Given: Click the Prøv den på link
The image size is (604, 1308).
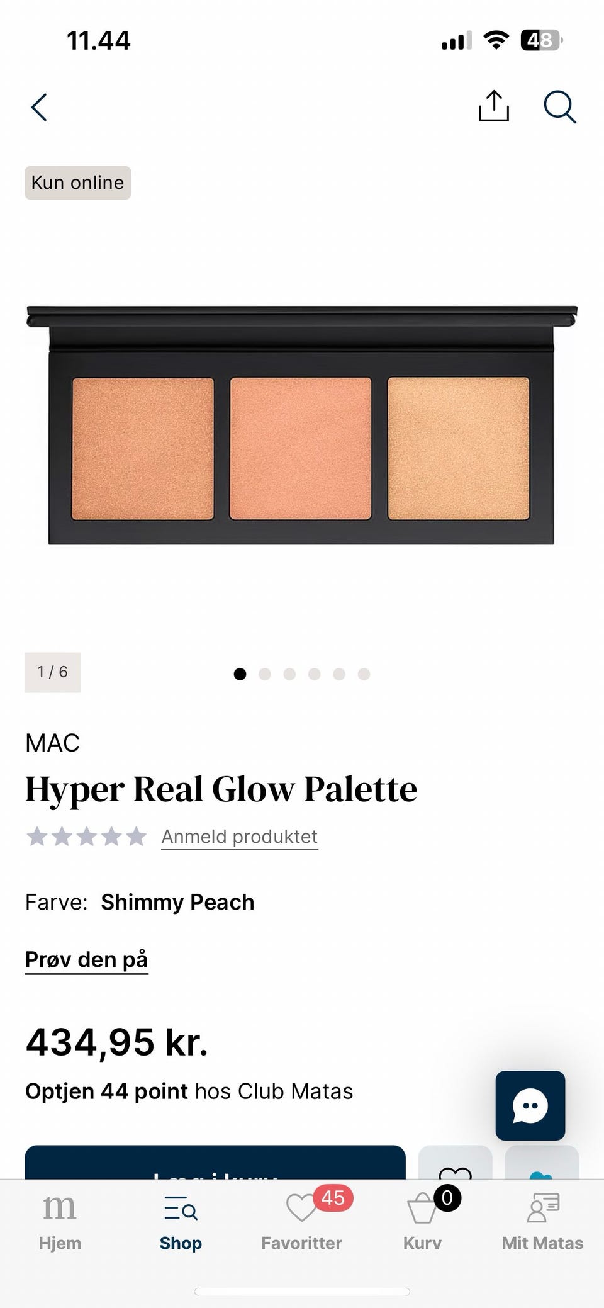Looking at the screenshot, I should coord(87,960).
